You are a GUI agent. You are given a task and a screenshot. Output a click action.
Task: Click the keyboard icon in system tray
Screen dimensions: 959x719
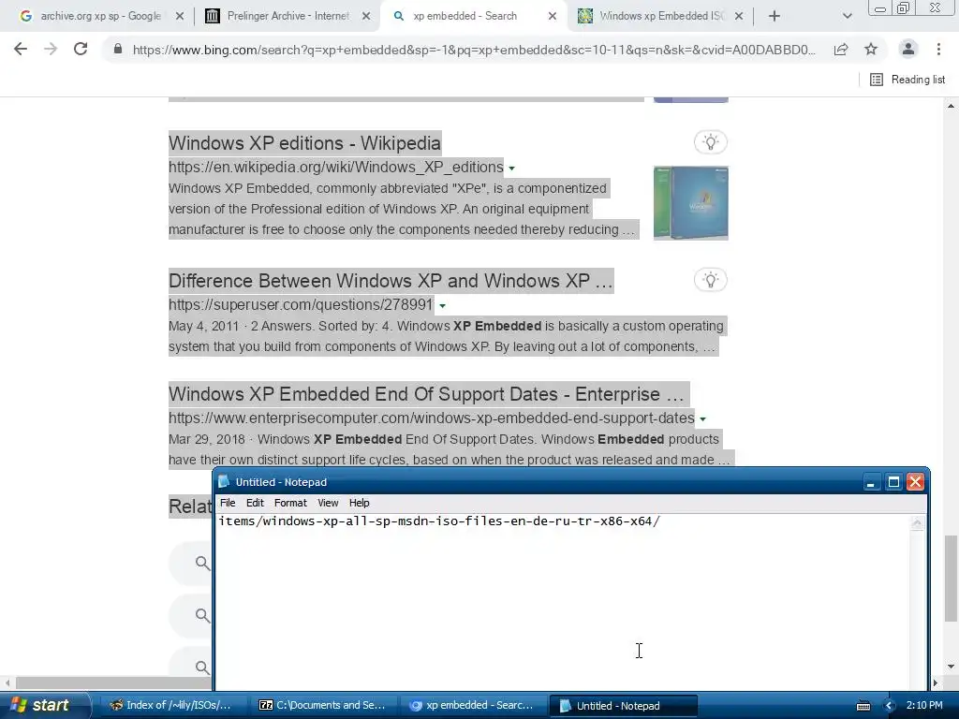pyautogui.click(x=863, y=706)
